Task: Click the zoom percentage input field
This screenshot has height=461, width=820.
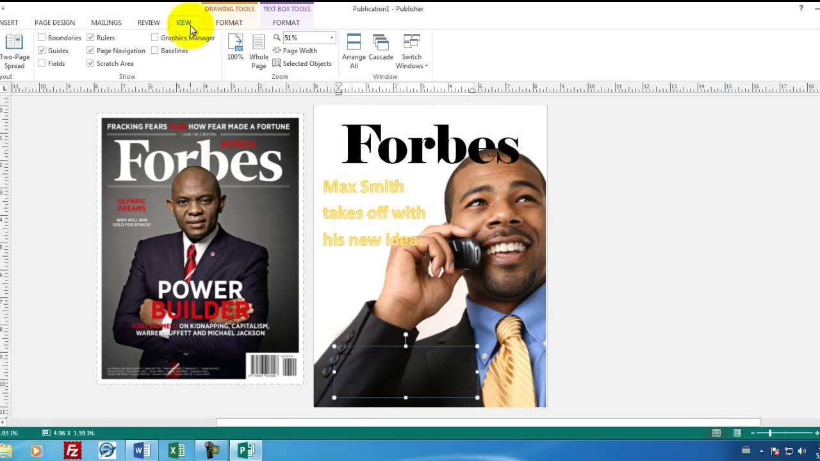Action: tap(305, 38)
